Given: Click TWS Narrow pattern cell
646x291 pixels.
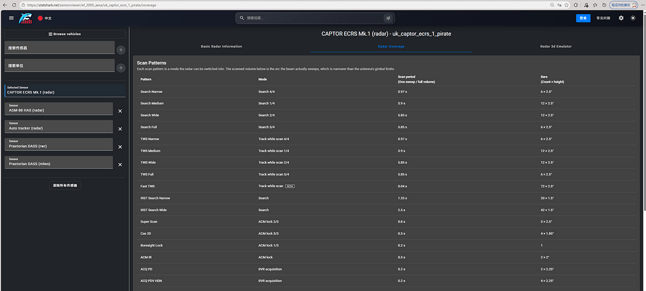Looking at the screenshot, I should pos(150,139).
